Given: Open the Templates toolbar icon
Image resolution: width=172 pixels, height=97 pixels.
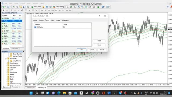Looking at the screenshot, I should (107, 7).
